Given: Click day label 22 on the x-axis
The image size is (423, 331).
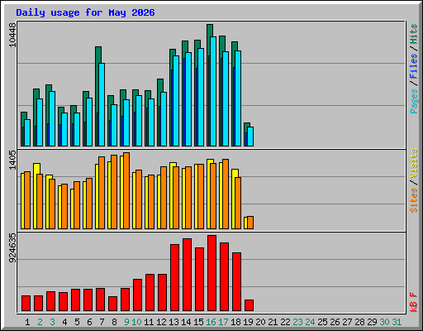Looking at the screenshot, I should 285,322.
